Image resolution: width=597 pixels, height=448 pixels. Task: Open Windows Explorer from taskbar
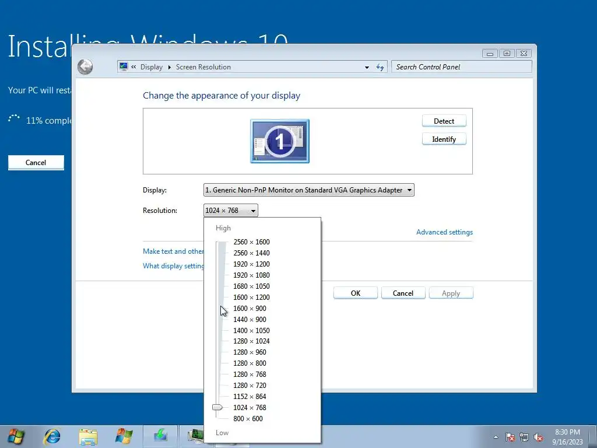pyautogui.click(x=88, y=436)
